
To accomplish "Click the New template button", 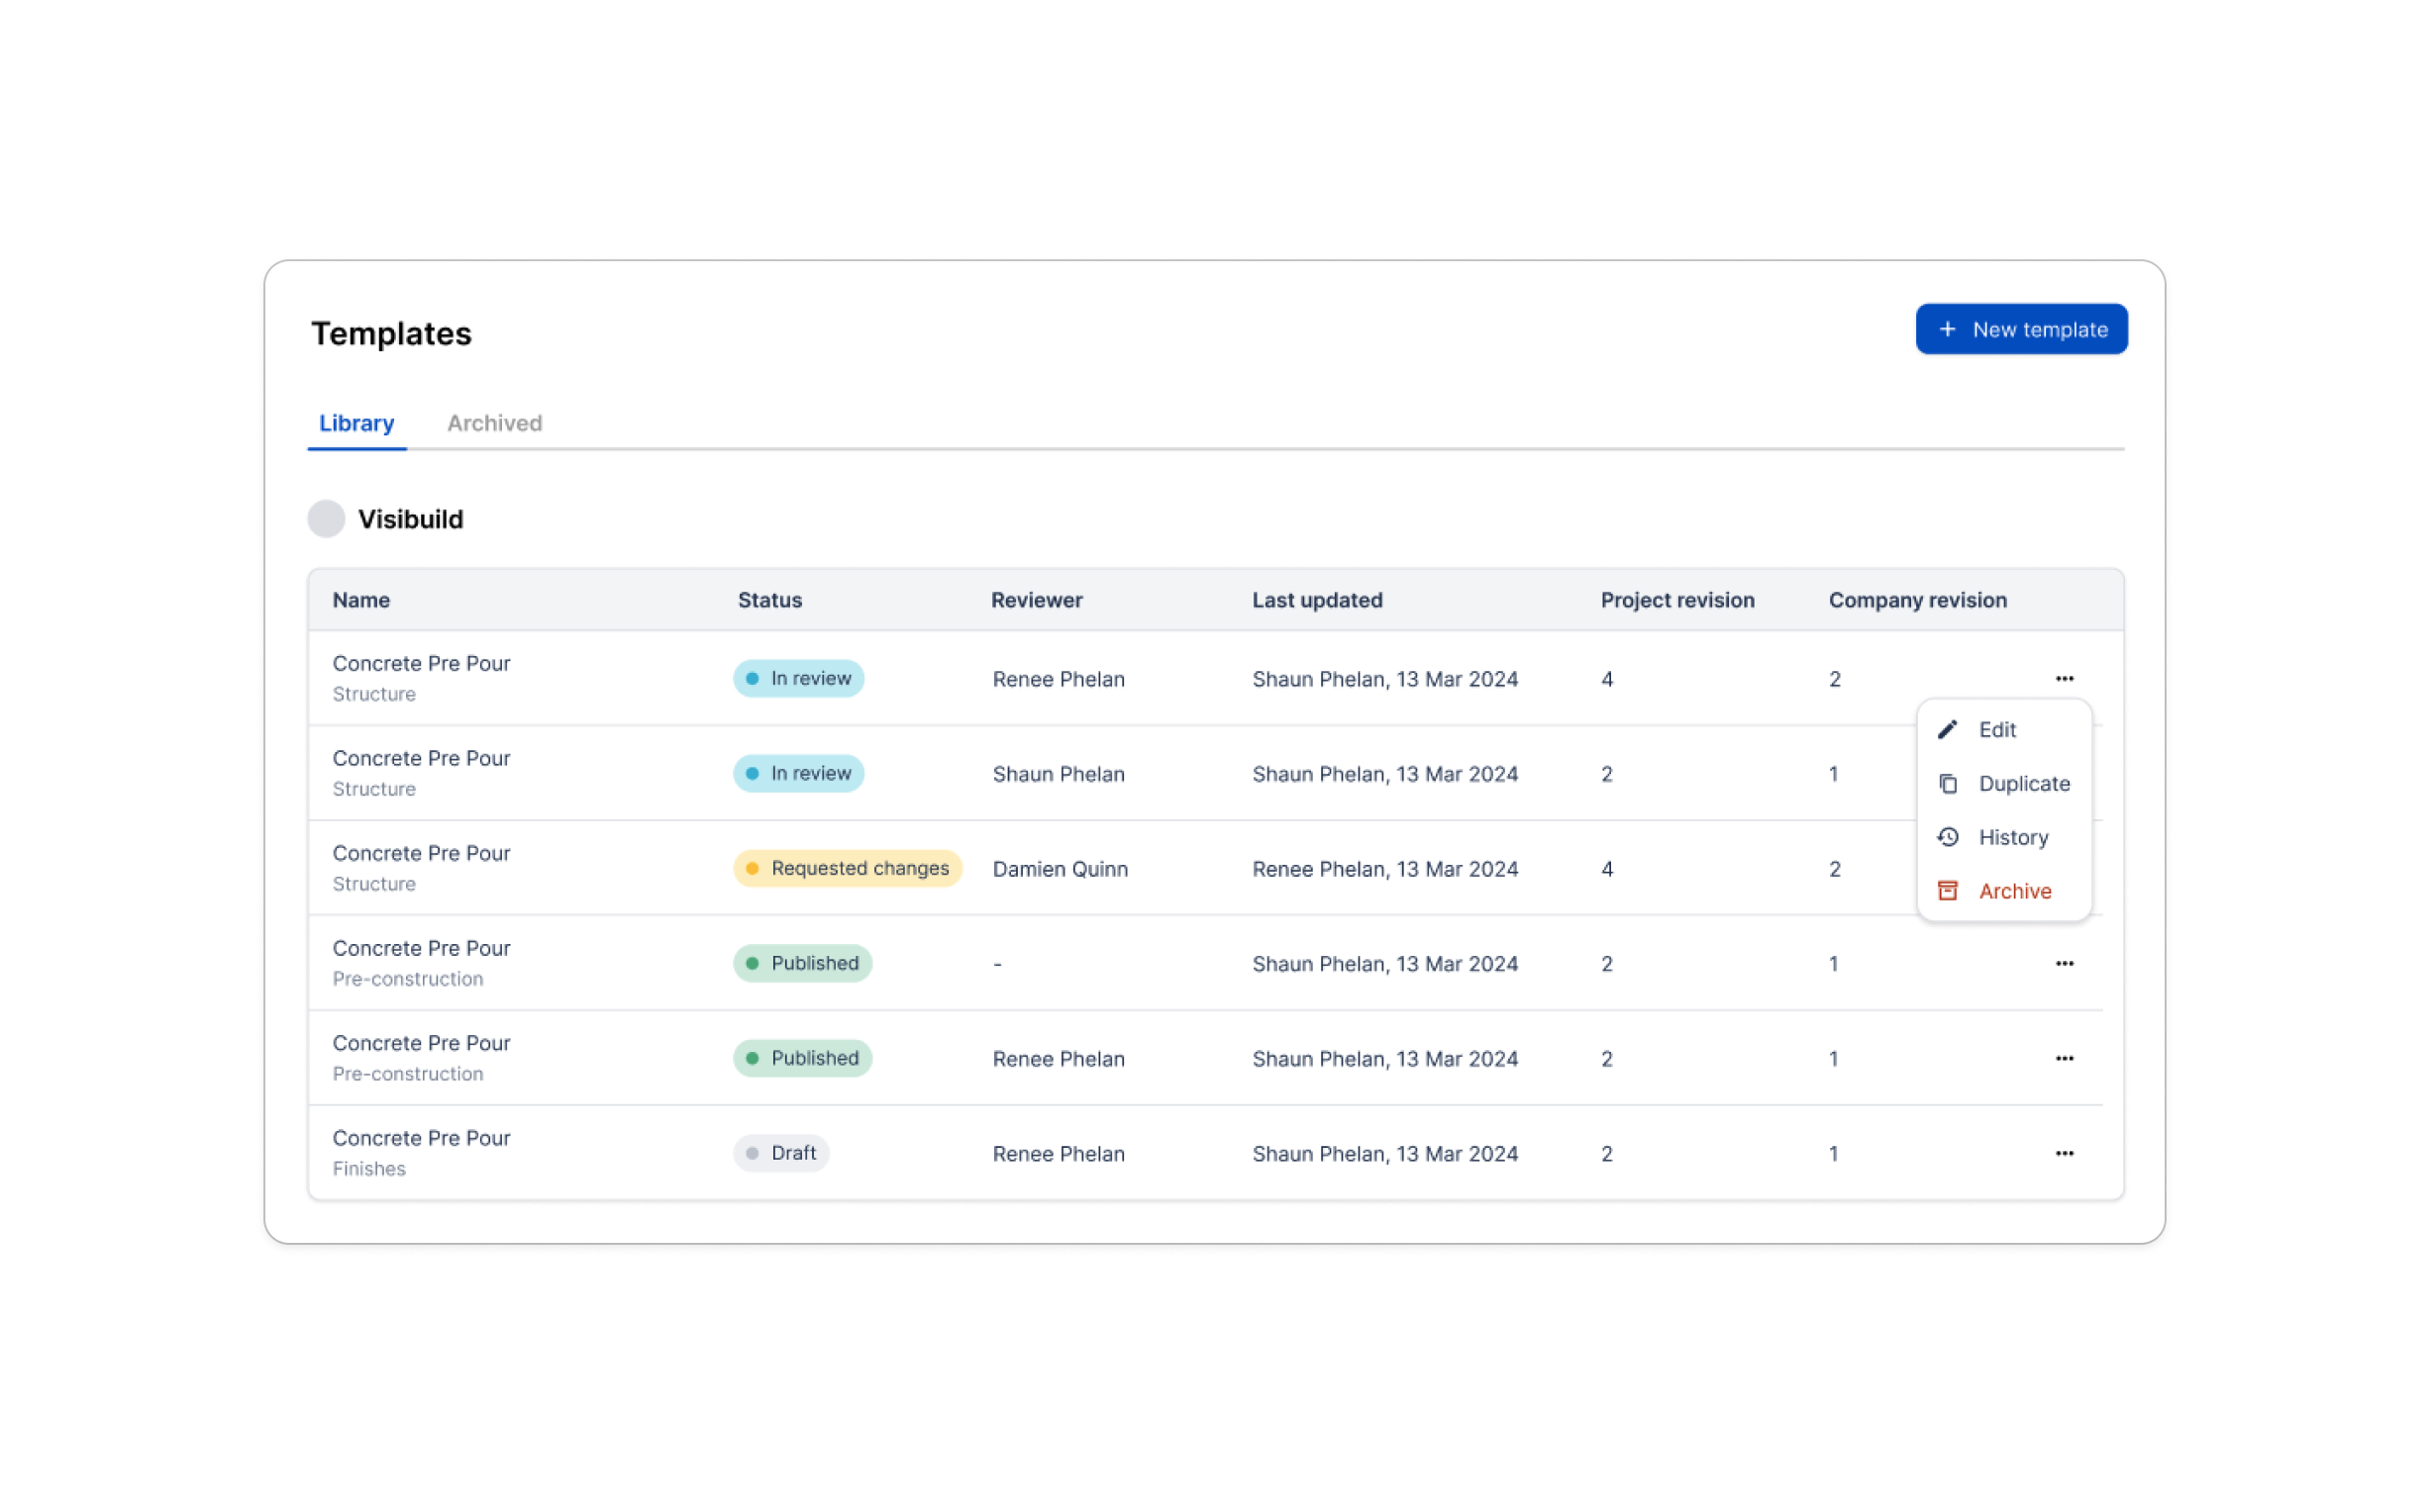I will click(2021, 329).
